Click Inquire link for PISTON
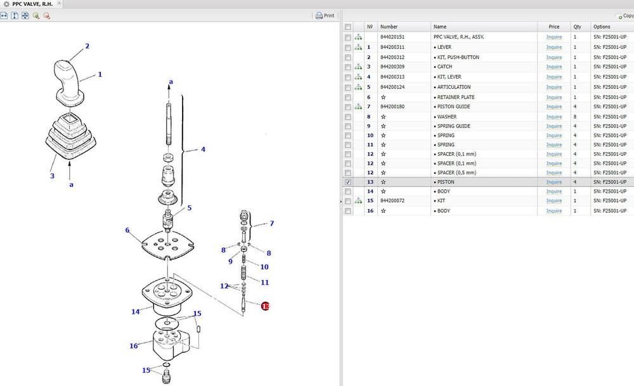The image size is (634, 386). 554,182
